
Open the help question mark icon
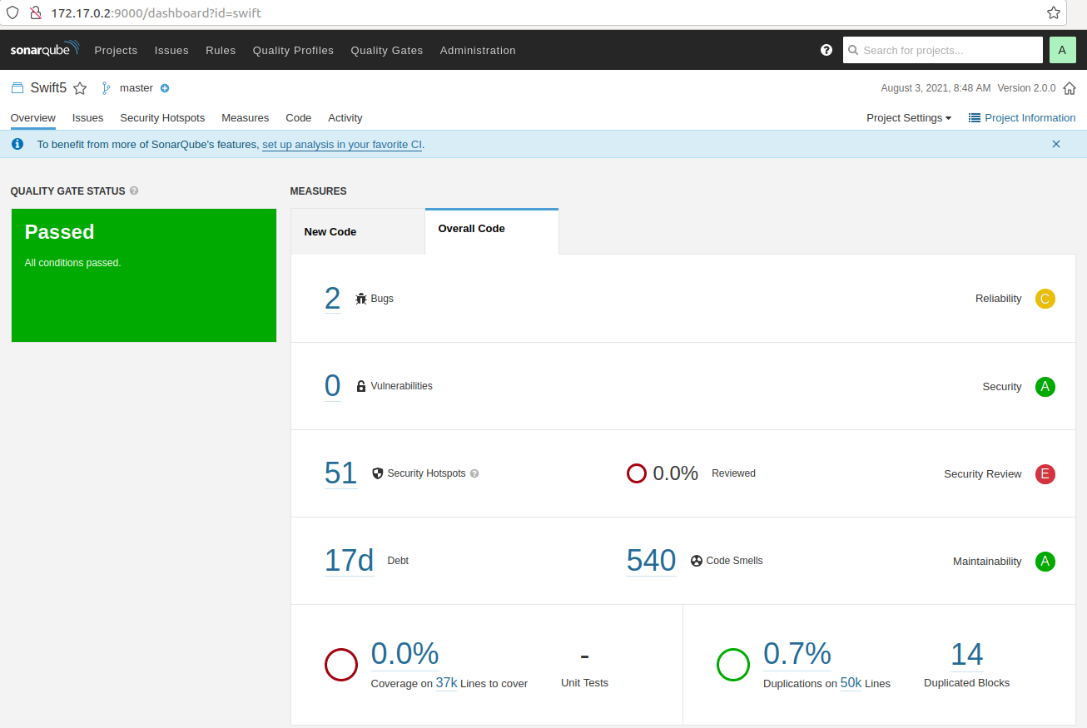tap(826, 50)
